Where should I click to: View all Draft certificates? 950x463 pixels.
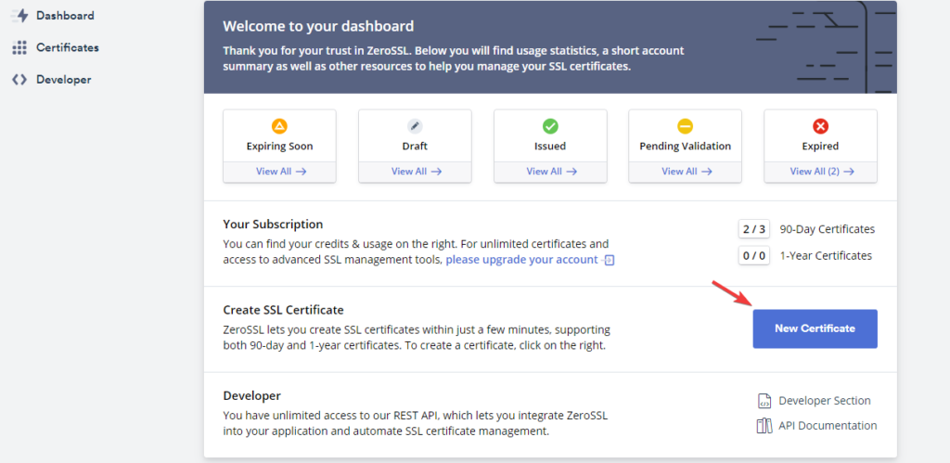[x=415, y=172]
